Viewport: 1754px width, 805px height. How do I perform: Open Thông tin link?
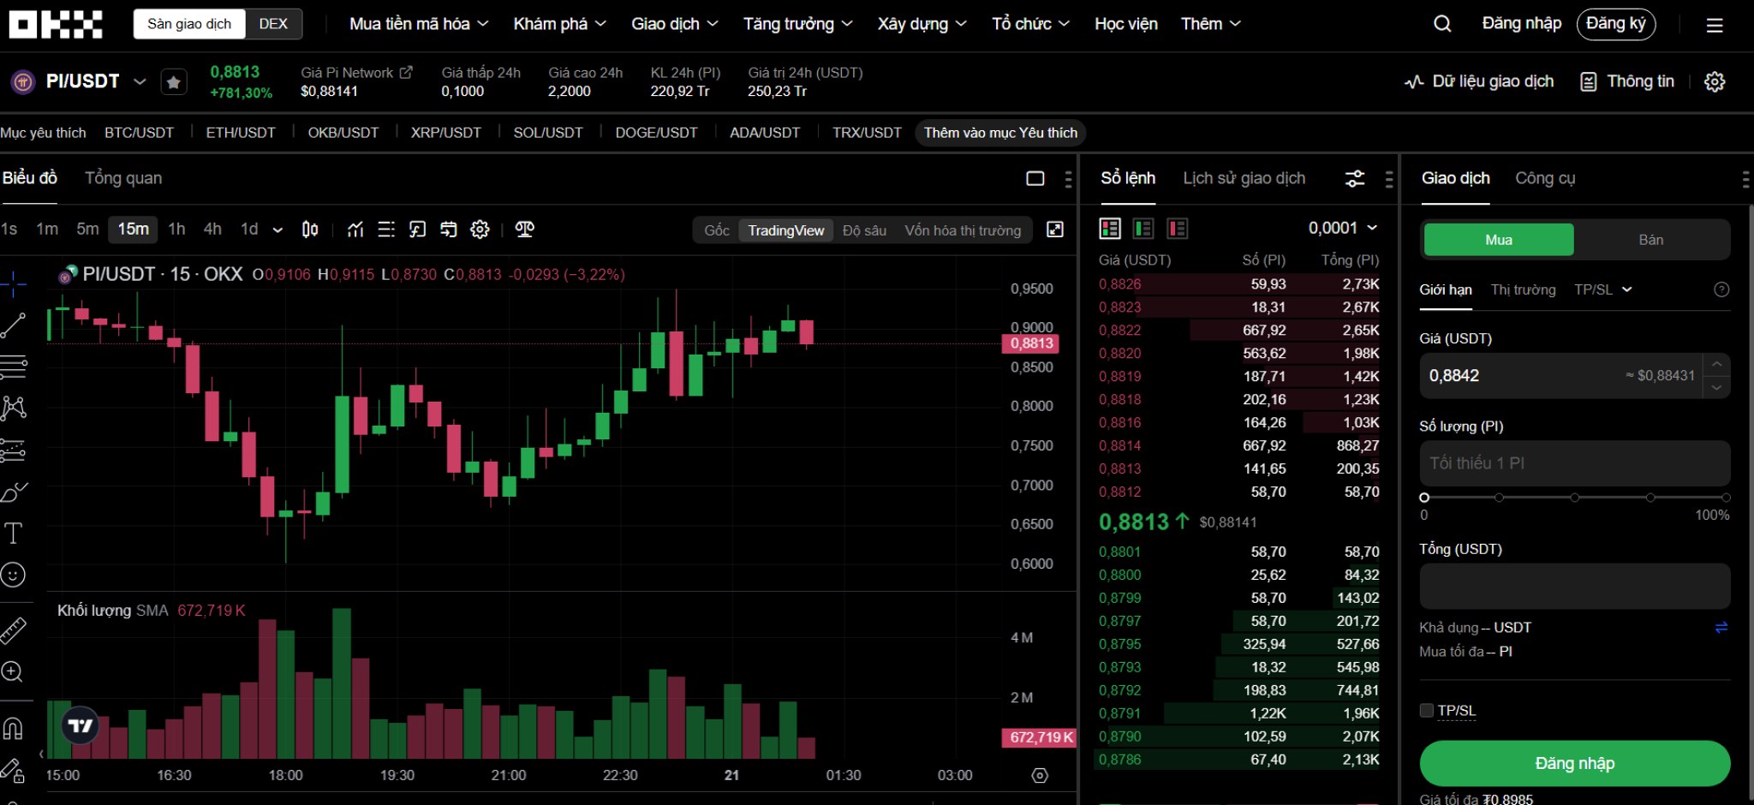click(1626, 81)
